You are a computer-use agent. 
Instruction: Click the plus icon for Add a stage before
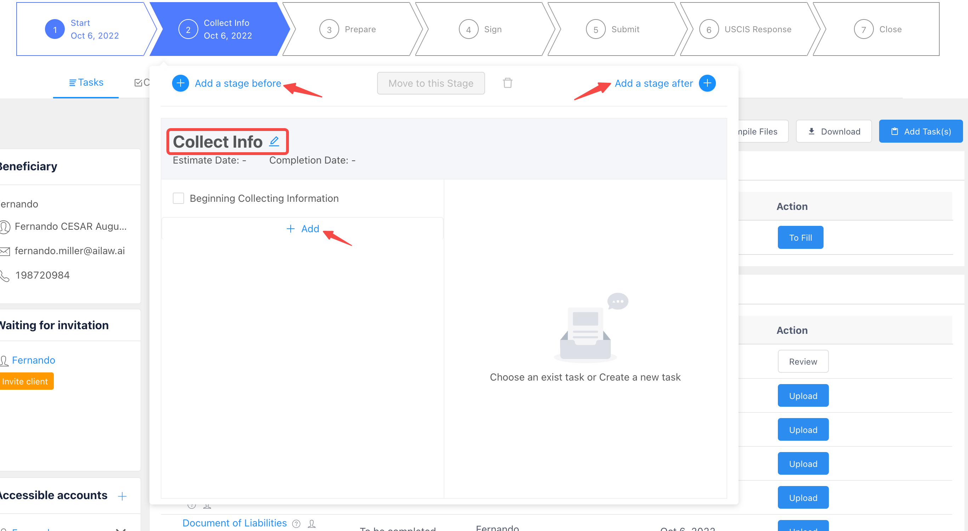180,83
